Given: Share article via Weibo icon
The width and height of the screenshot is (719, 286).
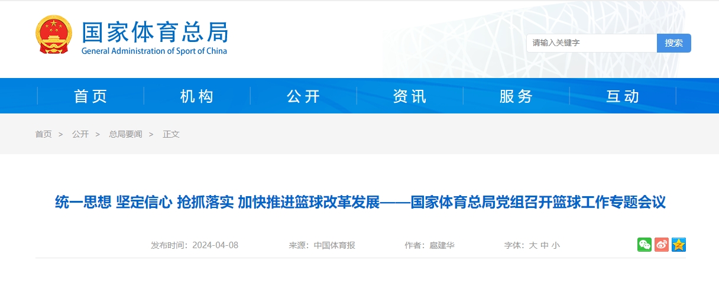Looking at the screenshot, I should click(662, 245).
